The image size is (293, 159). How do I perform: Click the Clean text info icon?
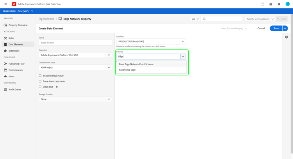(x=57, y=87)
